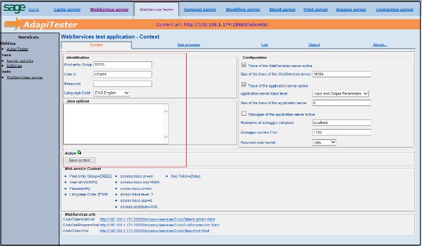Viewport: 422px width, 246px height.
Task: Open the Xtend server tab
Action: click(x=282, y=10)
